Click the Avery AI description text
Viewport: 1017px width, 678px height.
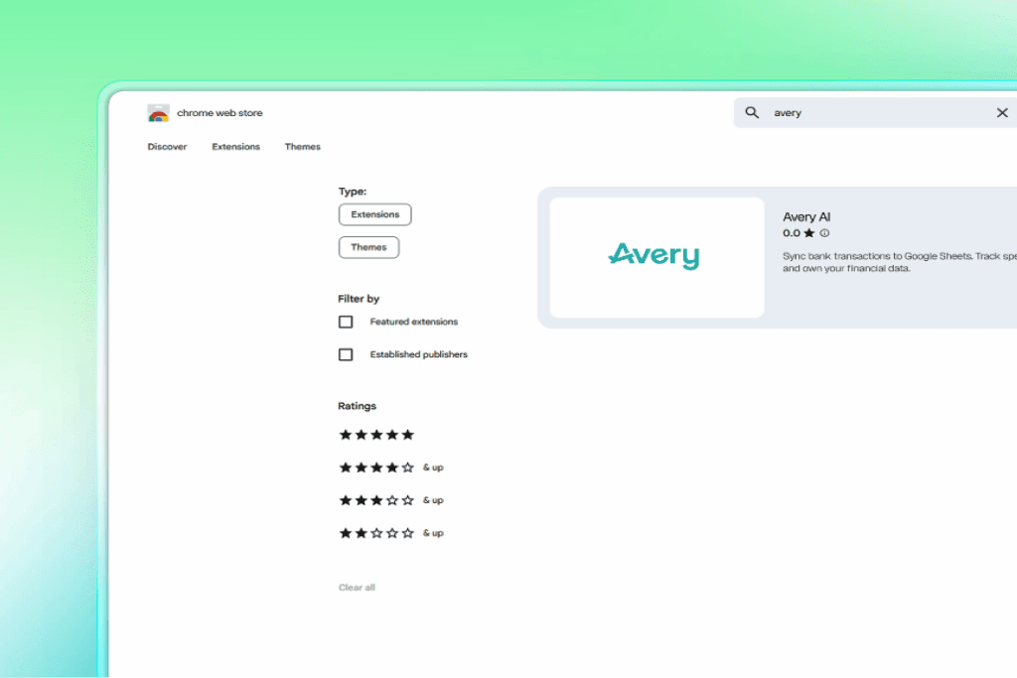click(x=900, y=262)
